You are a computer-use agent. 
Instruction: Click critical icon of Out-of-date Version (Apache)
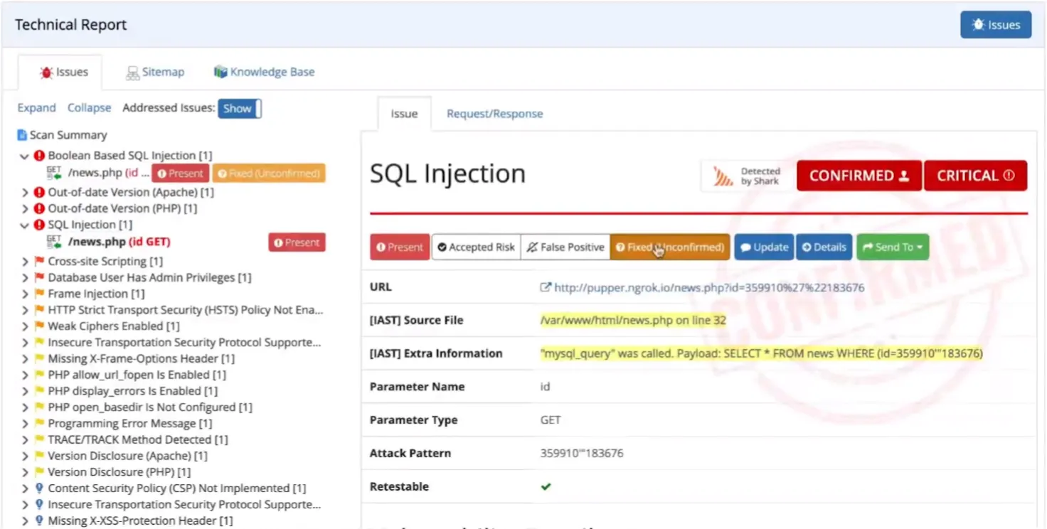(39, 193)
